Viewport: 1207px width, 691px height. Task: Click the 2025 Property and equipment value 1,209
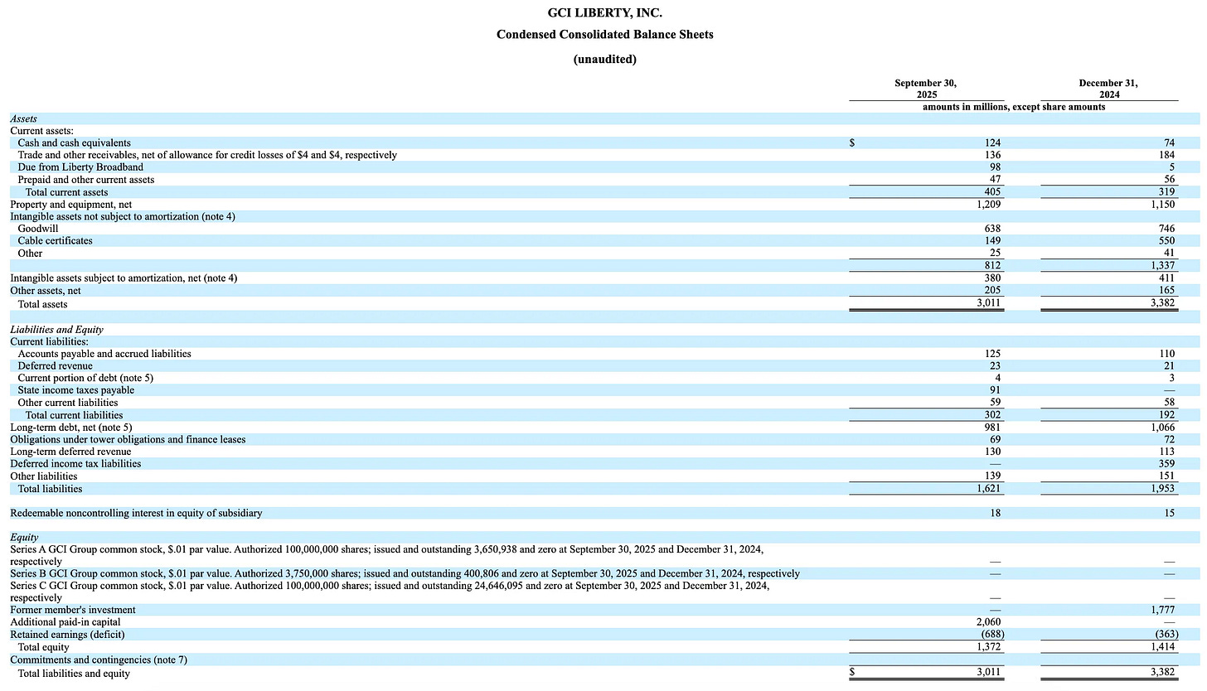[989, 204]
